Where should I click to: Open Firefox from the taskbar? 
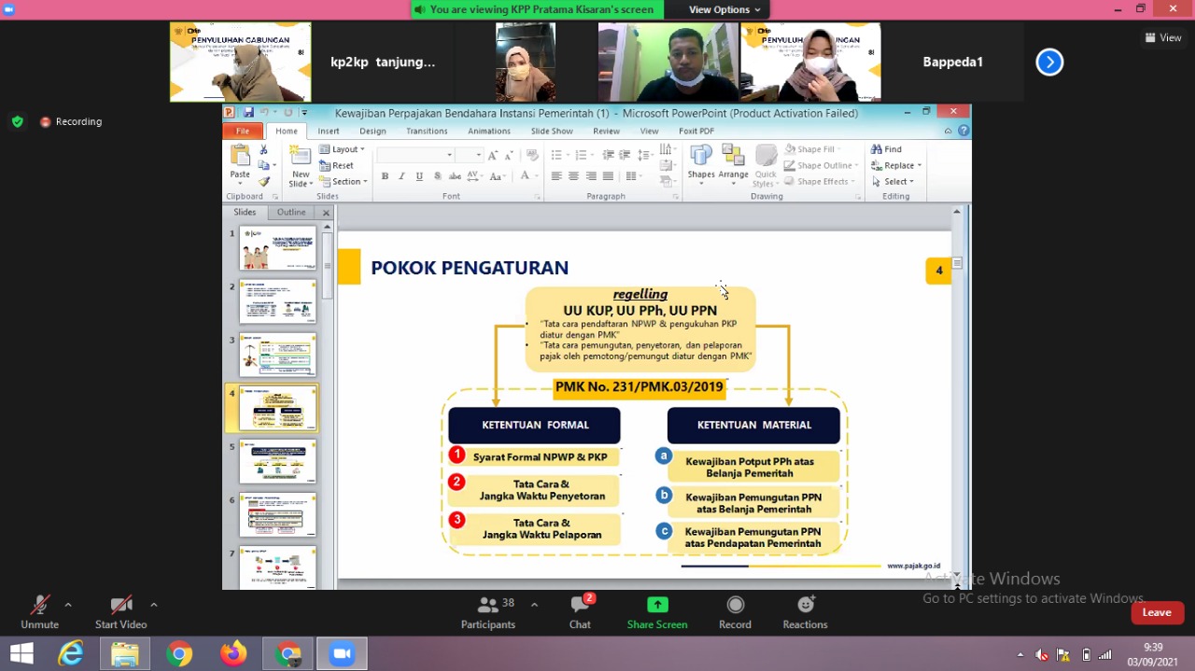point(233,654)
